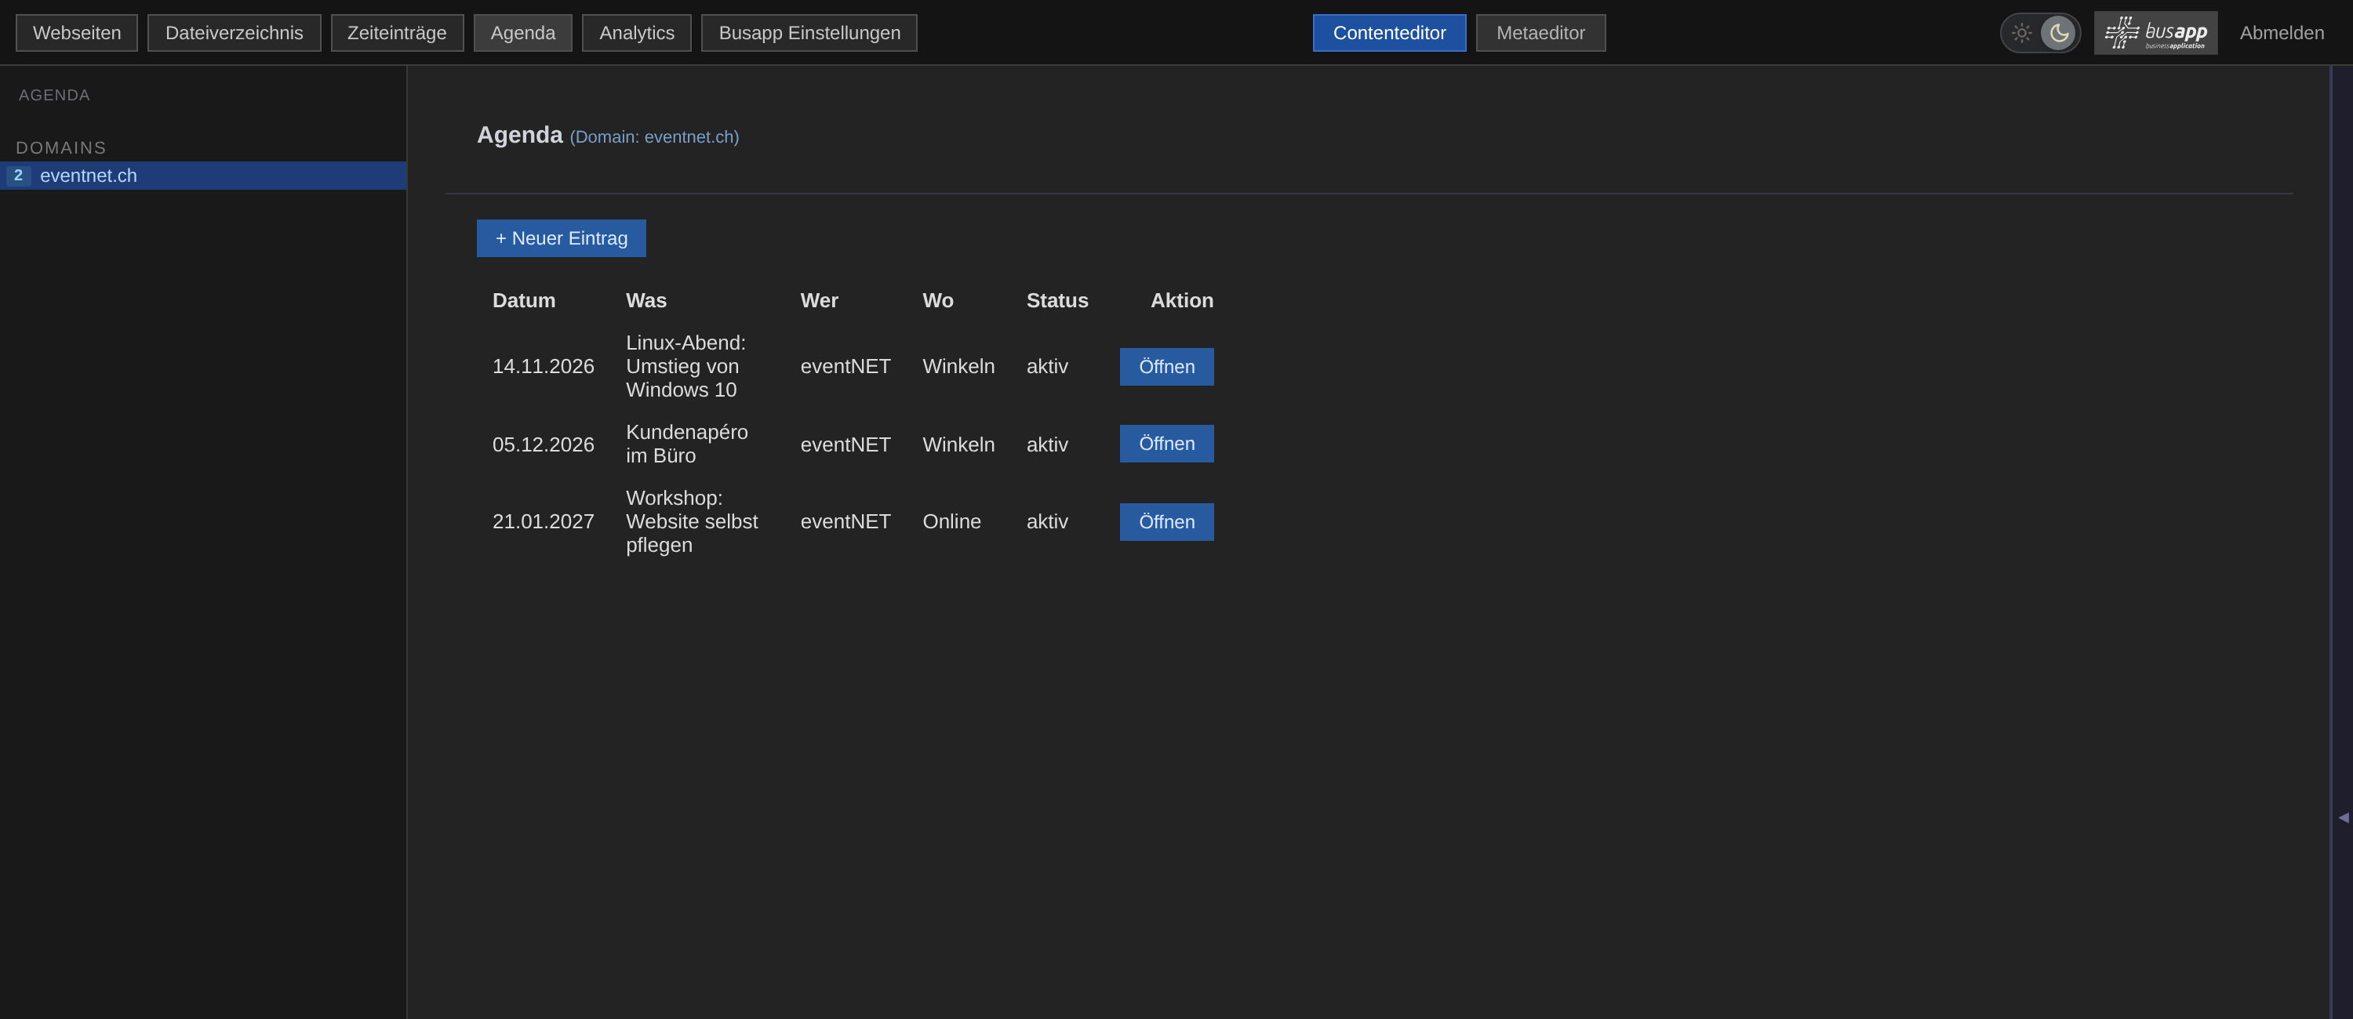Screen dimensions: 2353x1019
Task: Select the Agenda menu item
Action: coord(522,33)
